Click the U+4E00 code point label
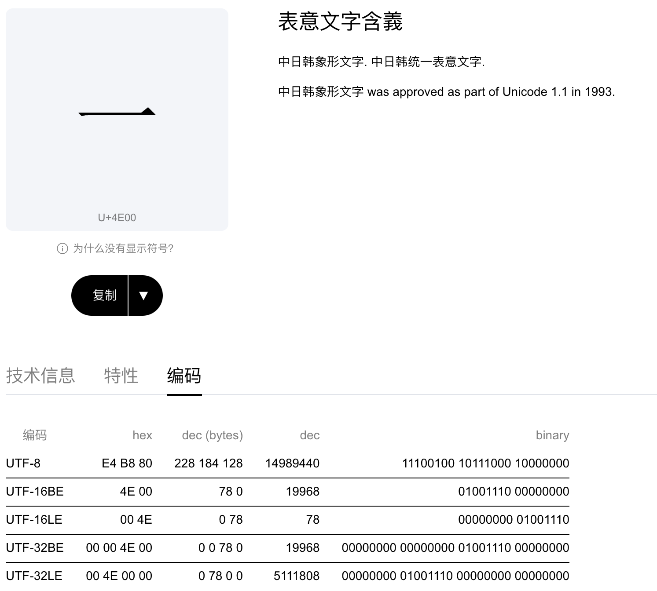This screenshot has width=657, height=591. [x=117, y=218]
